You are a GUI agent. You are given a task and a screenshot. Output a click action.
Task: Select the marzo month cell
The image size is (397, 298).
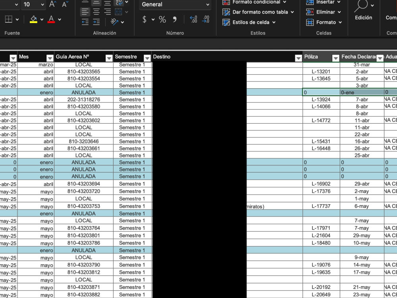pos(36,65)
